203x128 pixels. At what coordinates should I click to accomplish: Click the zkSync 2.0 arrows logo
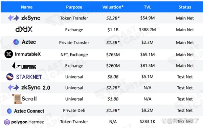click(14, 88)
